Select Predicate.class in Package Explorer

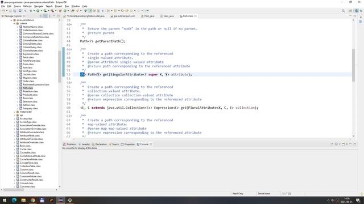click(x=30, y=95)
